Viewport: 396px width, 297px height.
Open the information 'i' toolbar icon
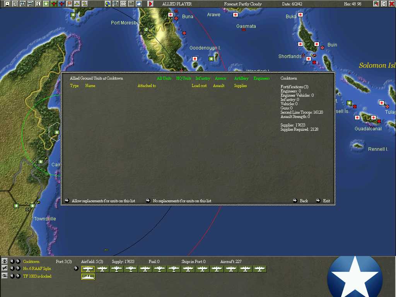pyautogui.click(x=38, y=4)
